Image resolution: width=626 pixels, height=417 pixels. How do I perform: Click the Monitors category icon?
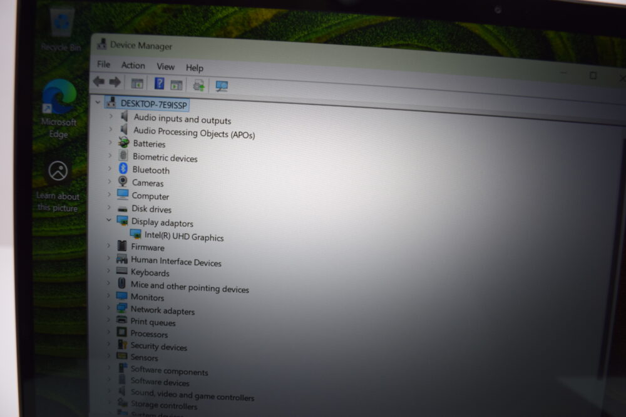(122, 296)
